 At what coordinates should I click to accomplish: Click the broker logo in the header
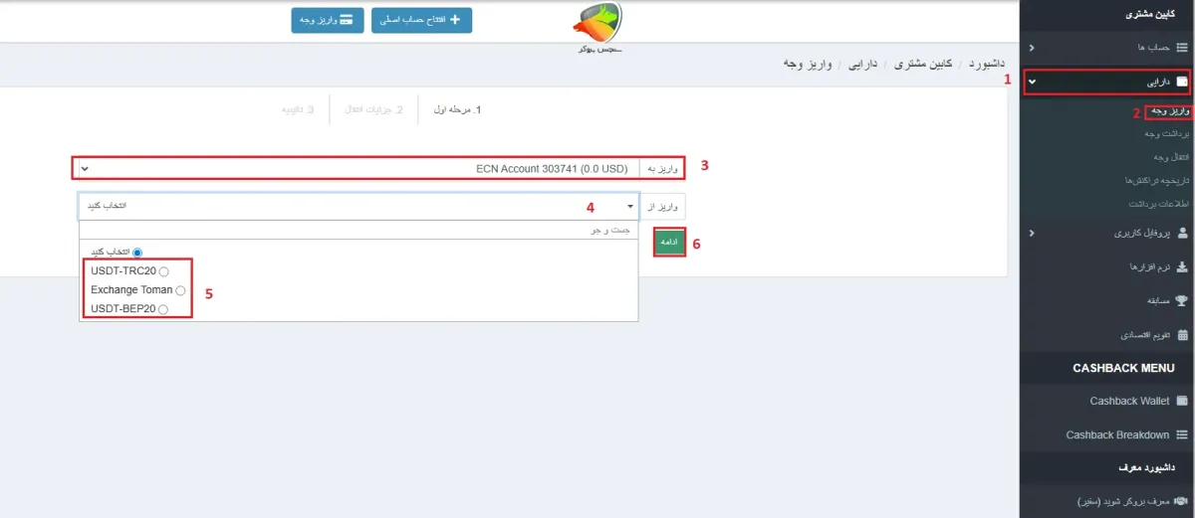tap(597, 28)
